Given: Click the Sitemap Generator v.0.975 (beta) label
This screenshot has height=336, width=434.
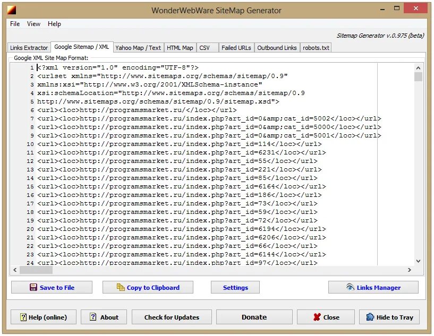Looking at the screenshot, I should (x=380, y=36).
